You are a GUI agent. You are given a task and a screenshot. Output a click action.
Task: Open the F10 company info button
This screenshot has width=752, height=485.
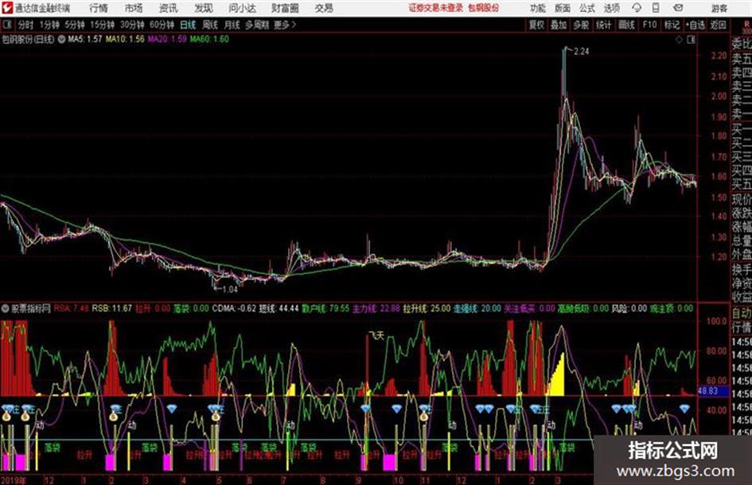(650, 25)
